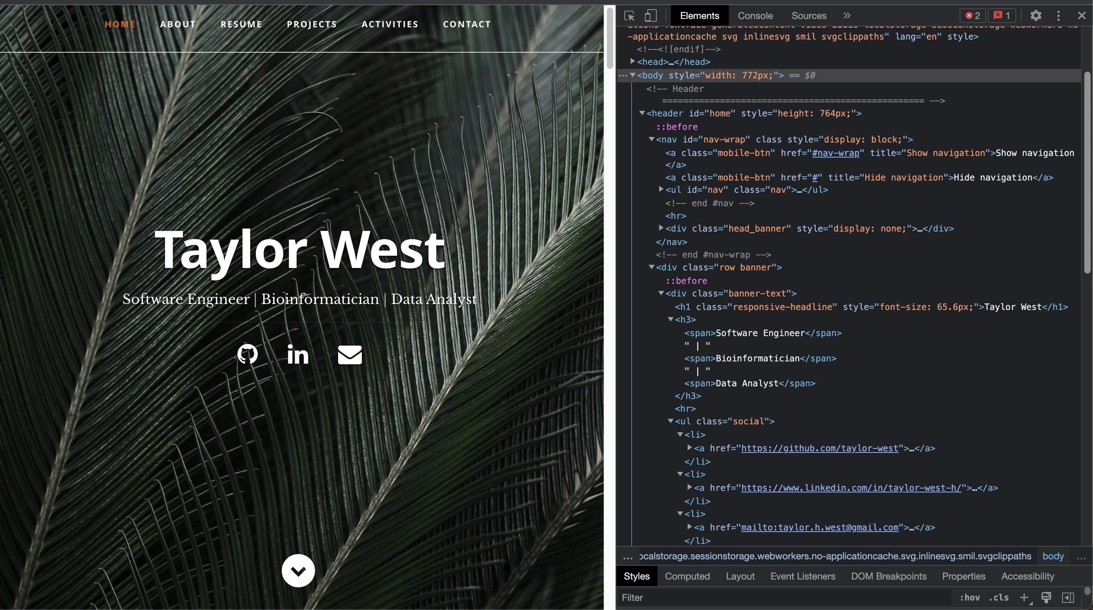Toggle the .cls element classes panel

point(998,597)
